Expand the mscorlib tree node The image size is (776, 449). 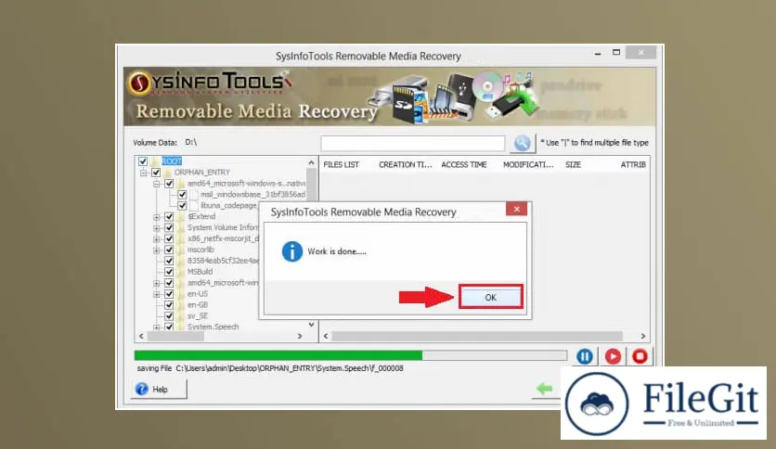click(156, 250)
